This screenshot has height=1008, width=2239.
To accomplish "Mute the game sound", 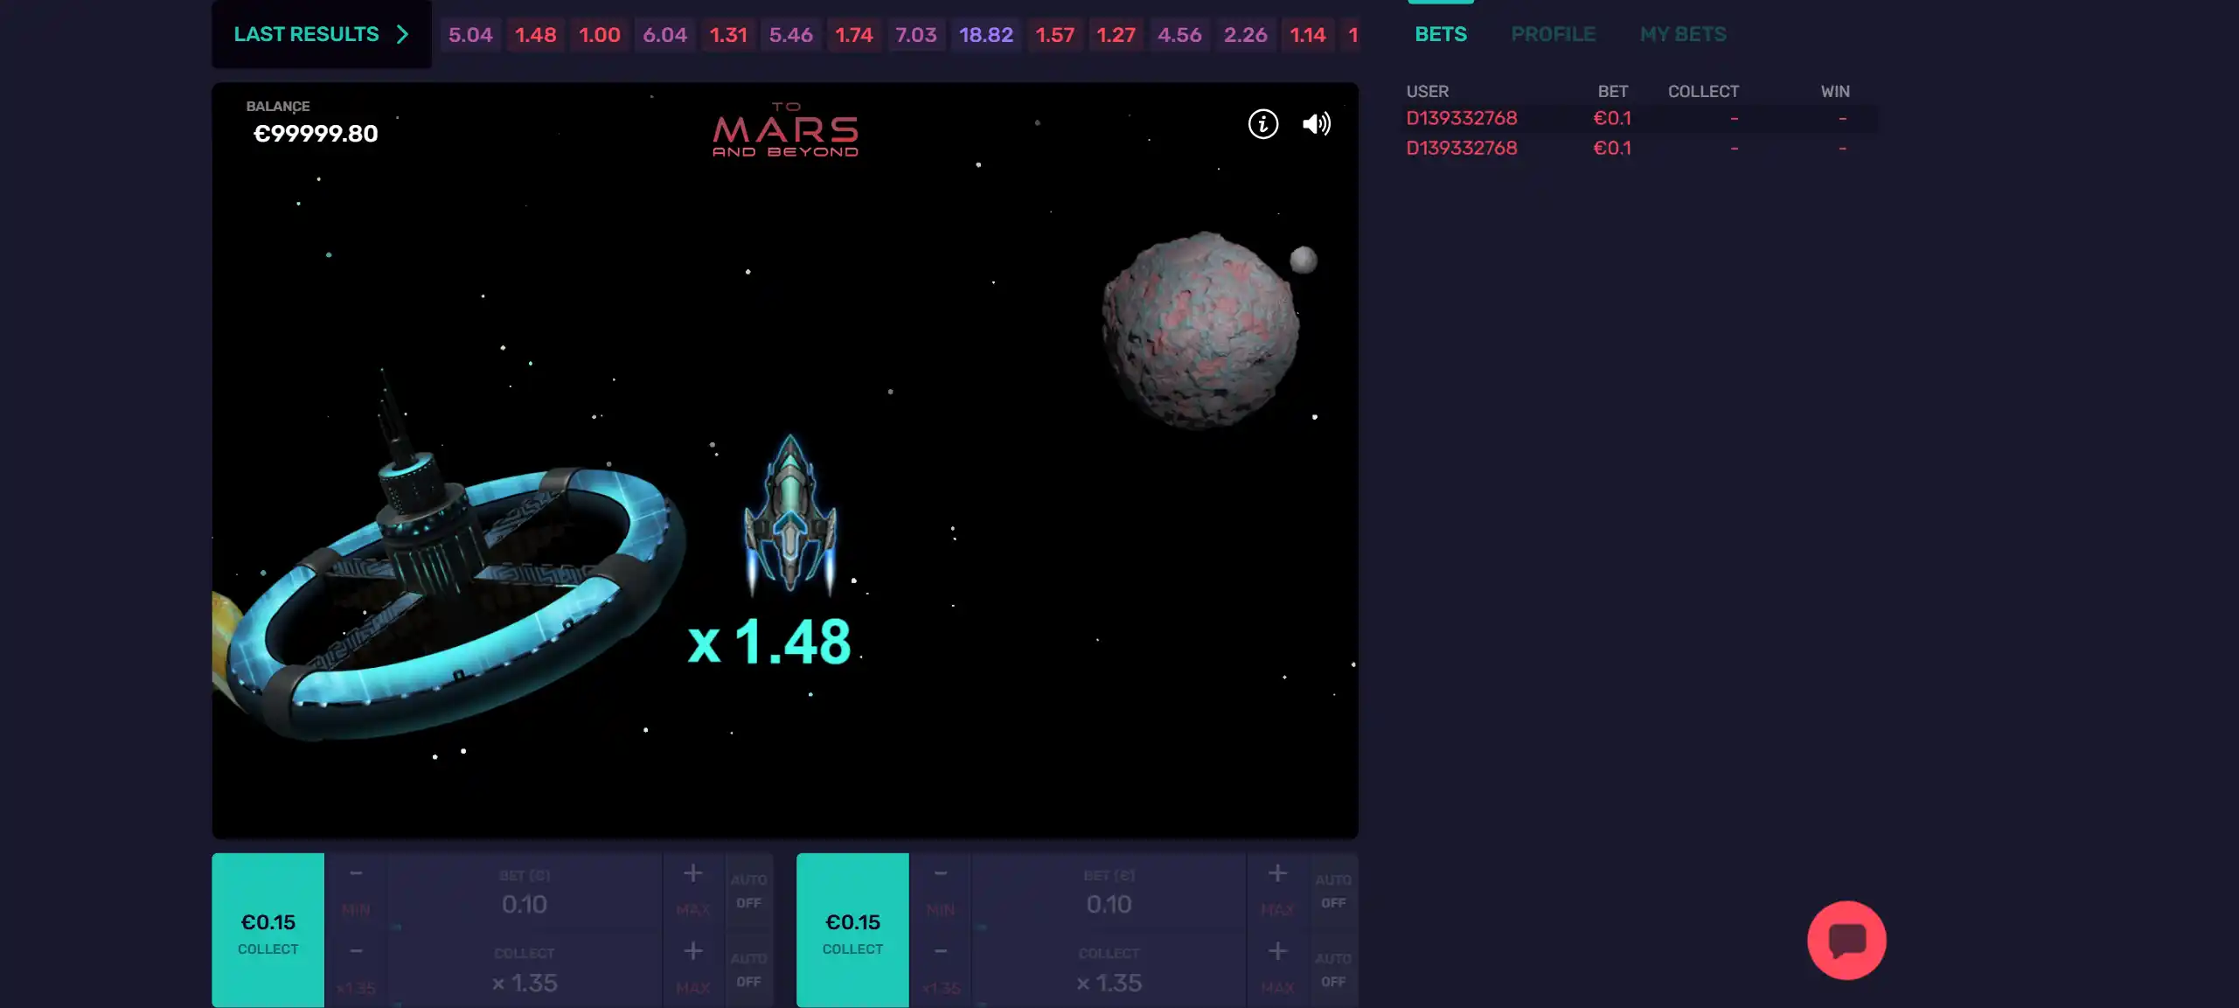I will (x=1316, y=124).
